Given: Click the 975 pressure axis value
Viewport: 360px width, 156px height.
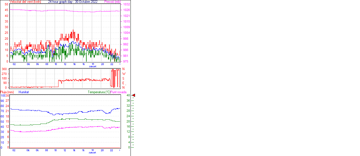Looking at the screenshot, I should pyautogui.click(x=126, y=61).
